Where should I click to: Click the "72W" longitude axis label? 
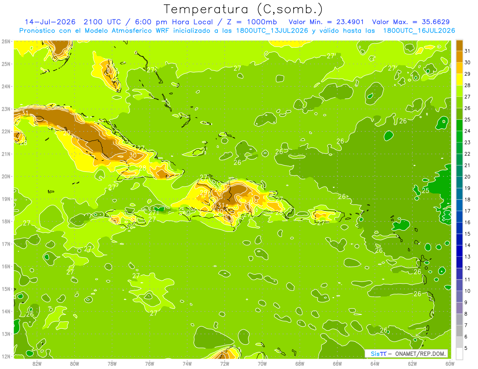(x=225, y=364)
